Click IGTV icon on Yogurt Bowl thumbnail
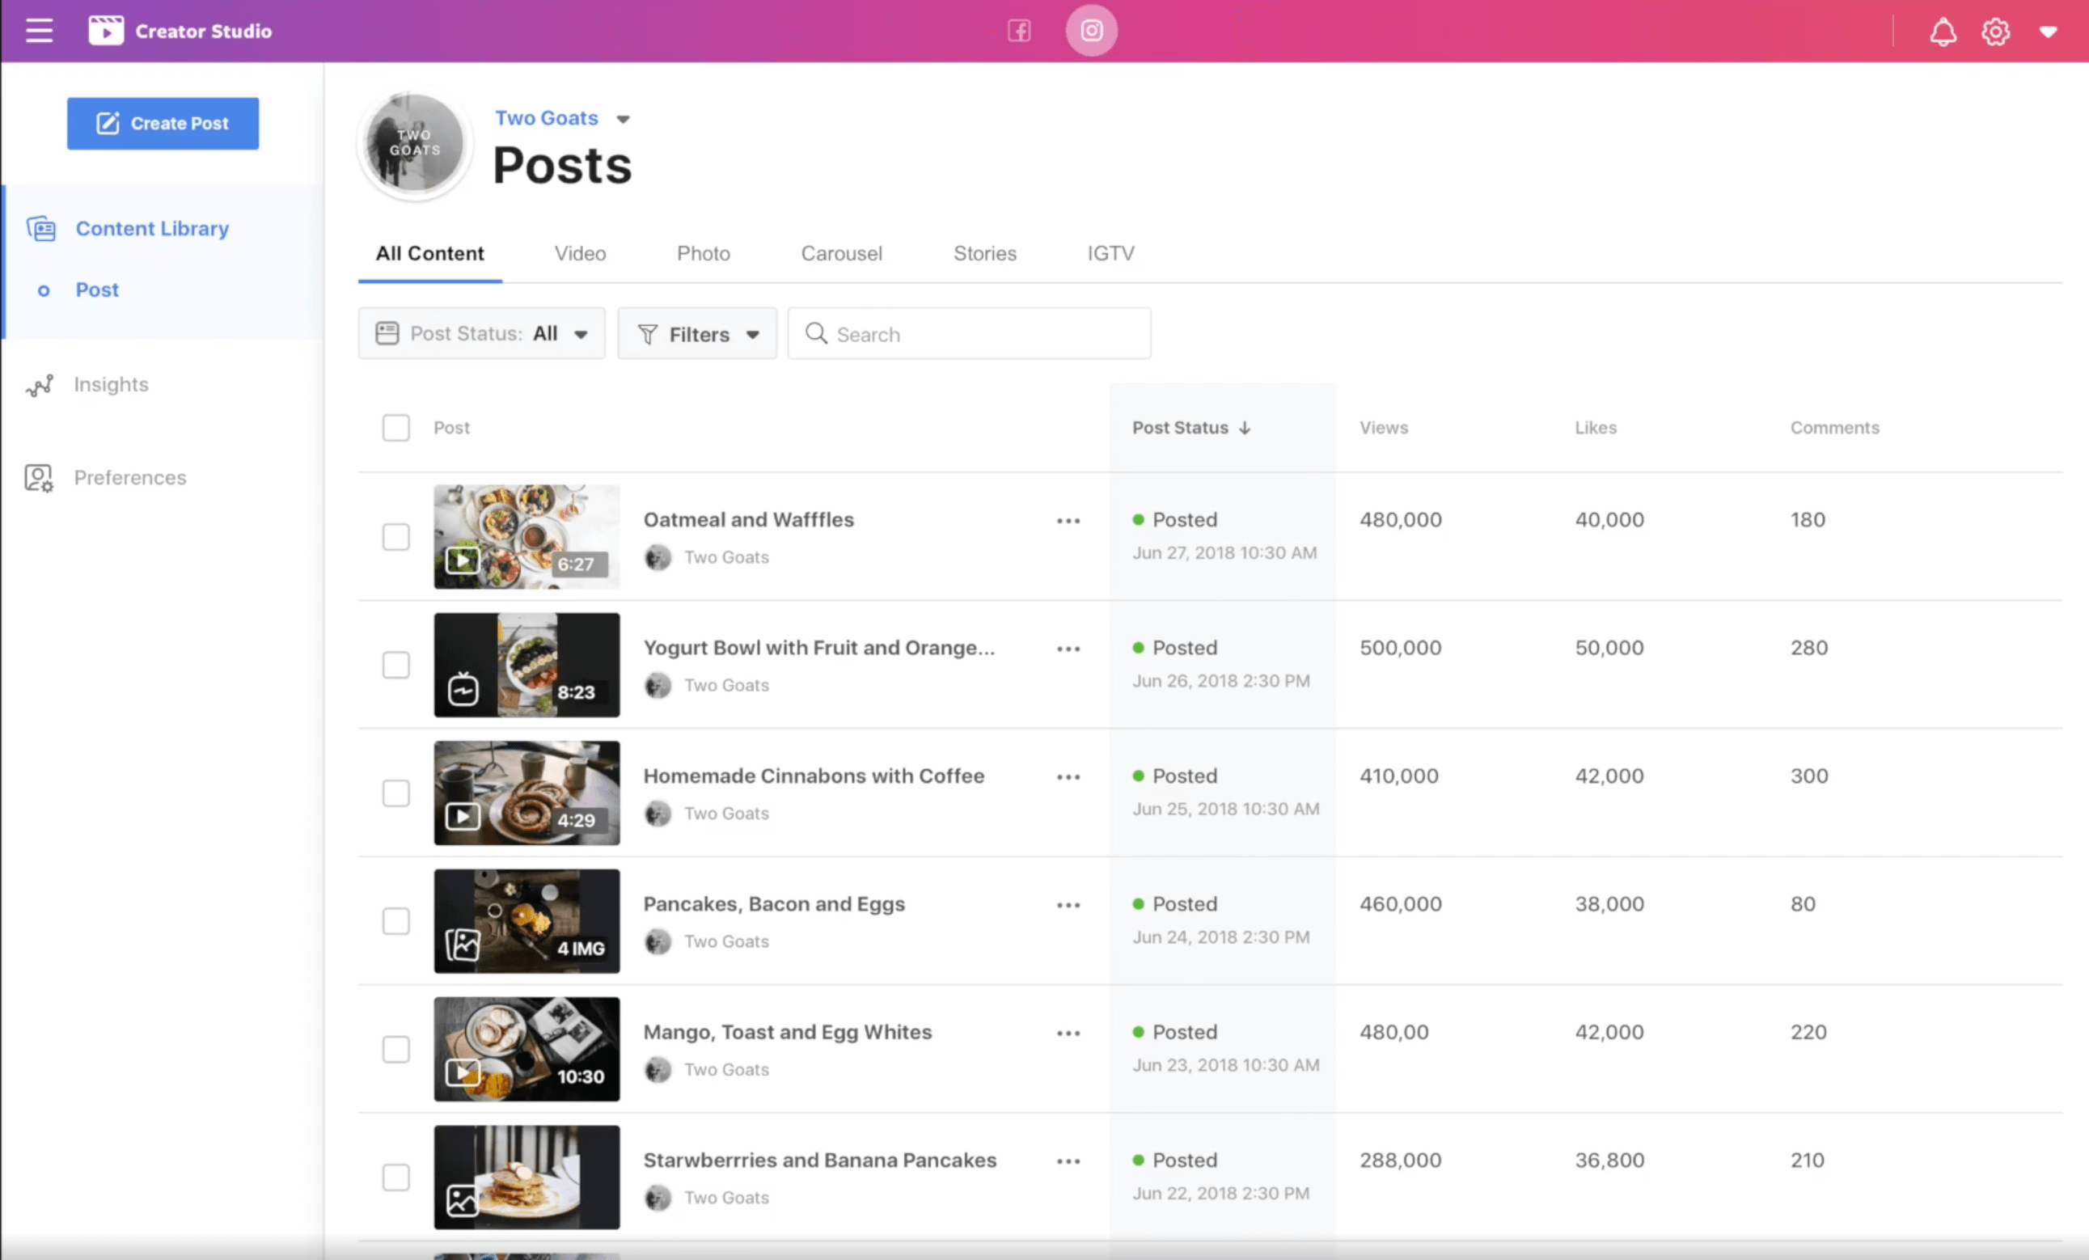This screenshot has width=2089, height=1260. [x=463, y=690]
